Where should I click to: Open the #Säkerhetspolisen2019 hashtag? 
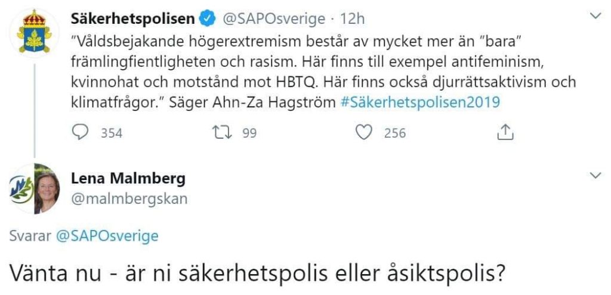419,101
